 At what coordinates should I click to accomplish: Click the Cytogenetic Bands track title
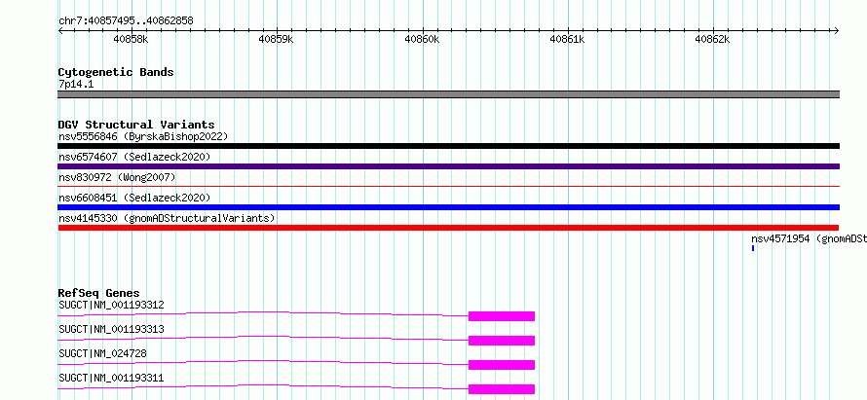click(116, 72)
